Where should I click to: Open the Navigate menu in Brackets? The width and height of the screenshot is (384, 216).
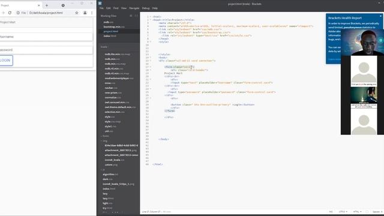(x=134, y=8)
